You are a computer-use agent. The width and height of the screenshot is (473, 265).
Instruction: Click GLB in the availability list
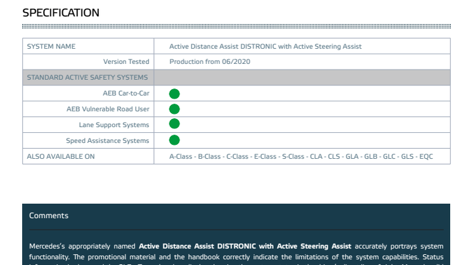[x=370, y=156]
